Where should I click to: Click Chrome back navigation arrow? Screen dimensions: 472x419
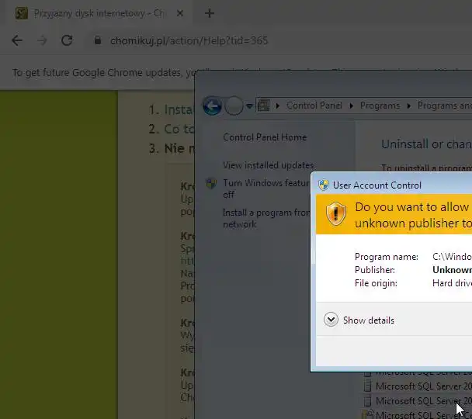17,40
